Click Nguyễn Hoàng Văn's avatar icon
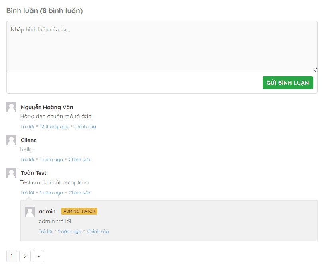The width and height of the screenshot is (332, 270). click(x=11, y=107)
